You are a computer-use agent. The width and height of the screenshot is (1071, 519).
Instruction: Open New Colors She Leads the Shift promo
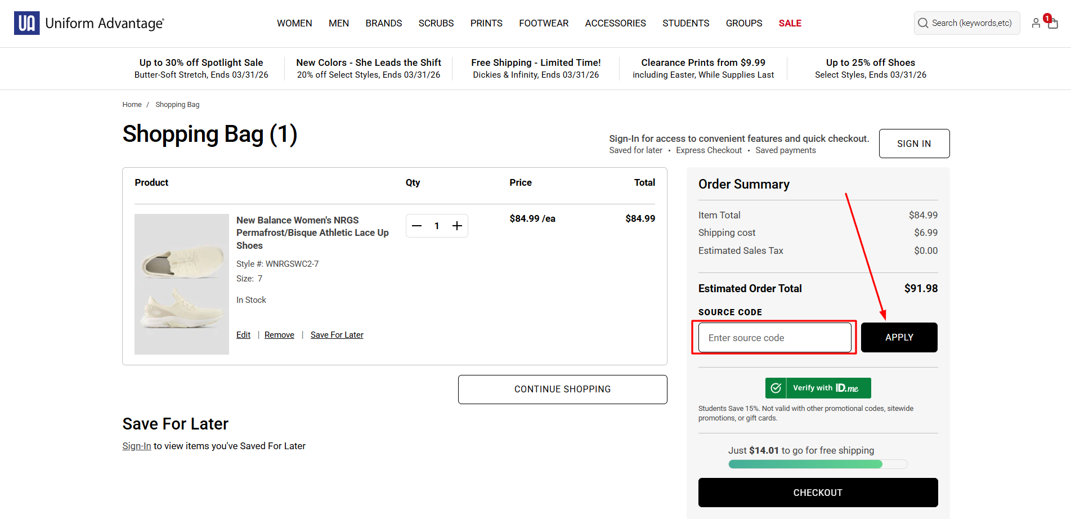click(x=369, y=69)
